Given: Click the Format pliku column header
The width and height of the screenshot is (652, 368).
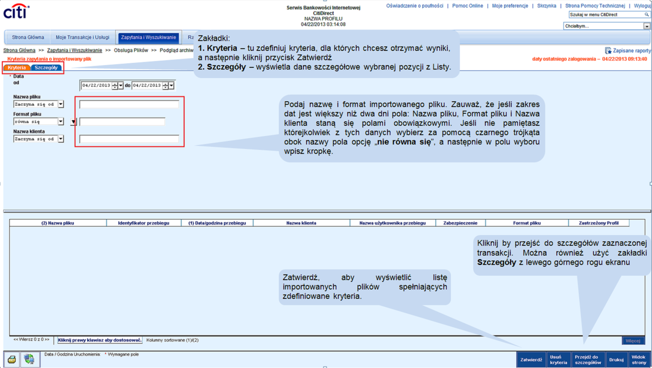Looking at the screenshot, I should coord(527,223).
